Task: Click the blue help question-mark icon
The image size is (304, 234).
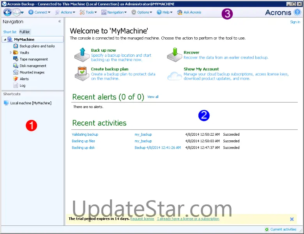Action: 297,12
